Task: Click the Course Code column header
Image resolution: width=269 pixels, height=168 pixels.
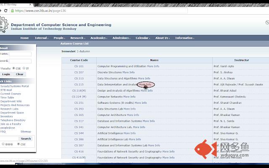Action: click(x=79, y=60)
